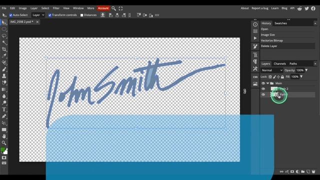Open the Window menu
This screenshot has height=180, width=320.
point(78,8)
